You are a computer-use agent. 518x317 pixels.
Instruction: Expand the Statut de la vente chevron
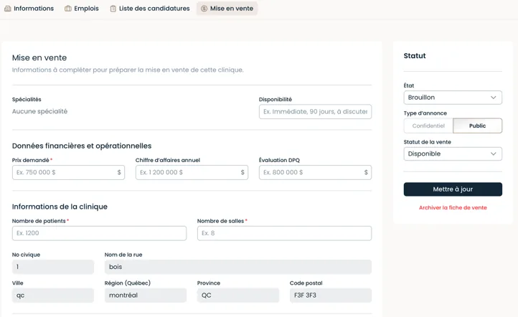tap(493, 154)
